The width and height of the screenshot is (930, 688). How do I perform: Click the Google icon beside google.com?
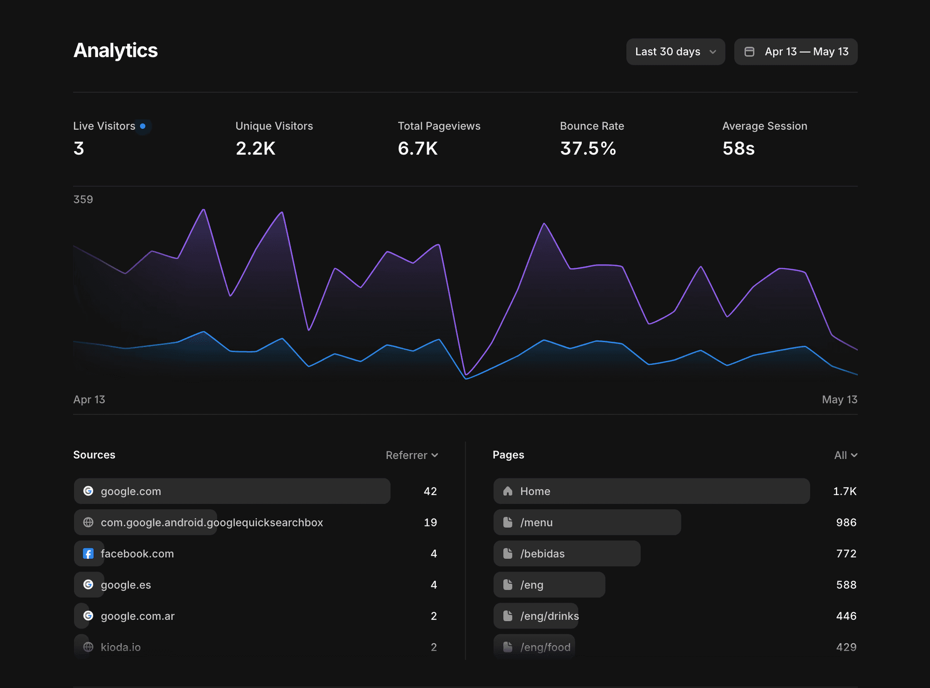coord(89,491)
